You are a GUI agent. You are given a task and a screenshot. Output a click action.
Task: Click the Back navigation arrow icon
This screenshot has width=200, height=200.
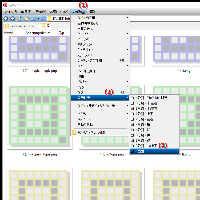coord(6,19)
